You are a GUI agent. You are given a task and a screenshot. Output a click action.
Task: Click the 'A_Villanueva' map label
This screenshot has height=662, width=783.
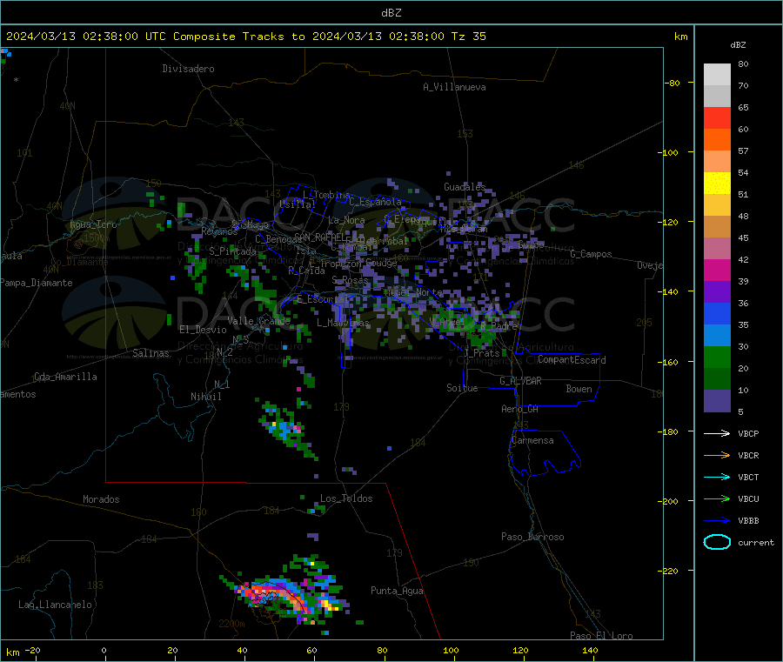pyautogui.click(x=454, y=87)
